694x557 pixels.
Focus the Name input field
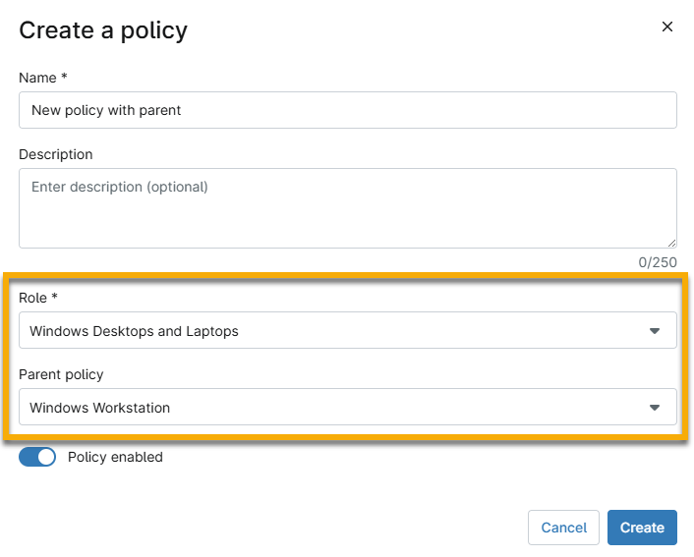click(x=347, y=110)
